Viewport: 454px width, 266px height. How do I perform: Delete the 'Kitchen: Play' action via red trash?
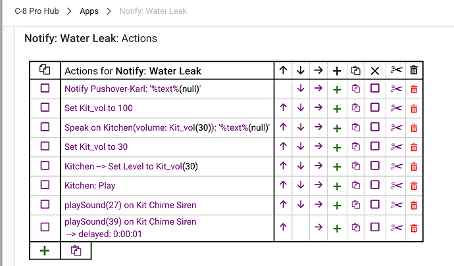click(414, 186)
